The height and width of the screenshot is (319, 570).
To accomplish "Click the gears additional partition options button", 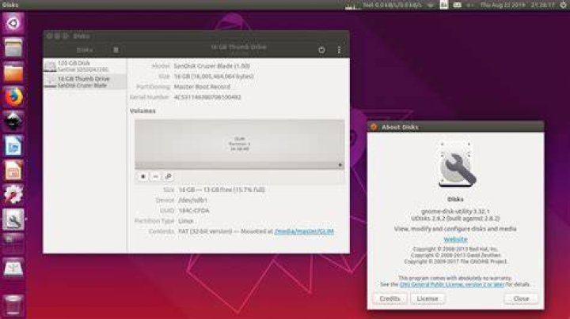I will (x=168, y=177).
